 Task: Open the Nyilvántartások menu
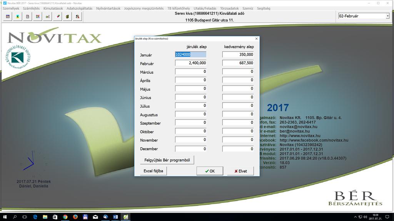tap(108, 8)
